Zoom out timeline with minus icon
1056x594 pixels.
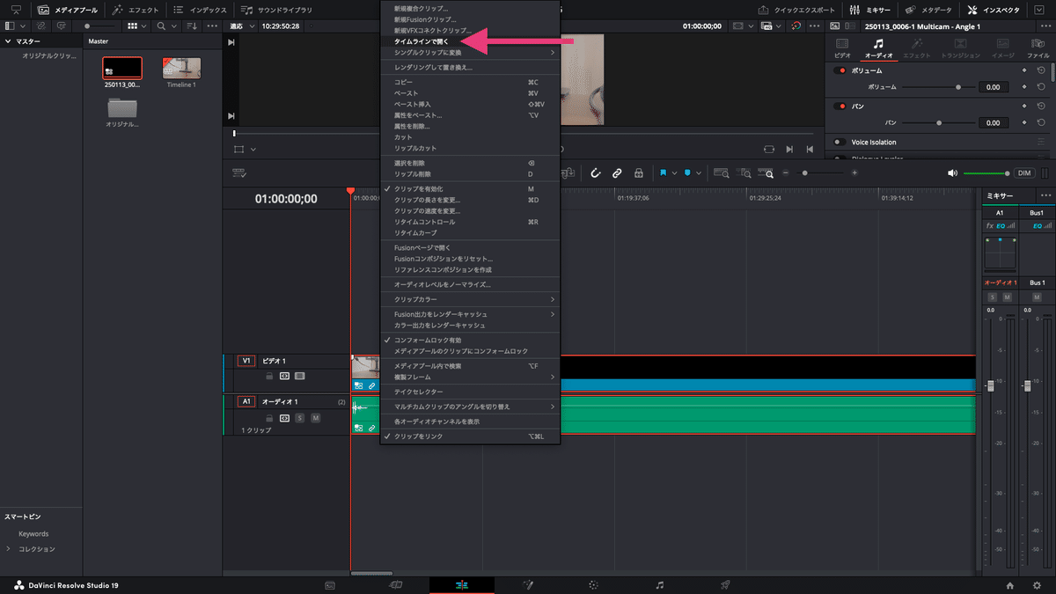click(x=787, y=173)
